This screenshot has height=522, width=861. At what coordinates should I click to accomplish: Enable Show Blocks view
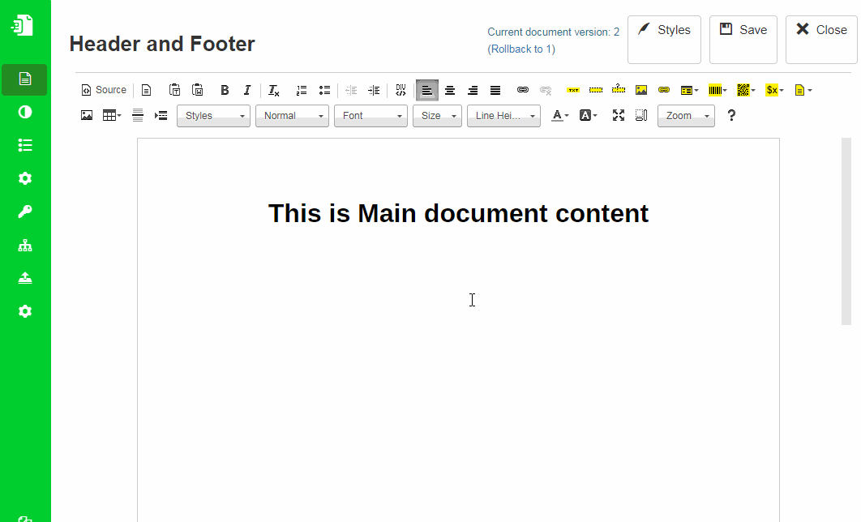(x=641, y=116)
